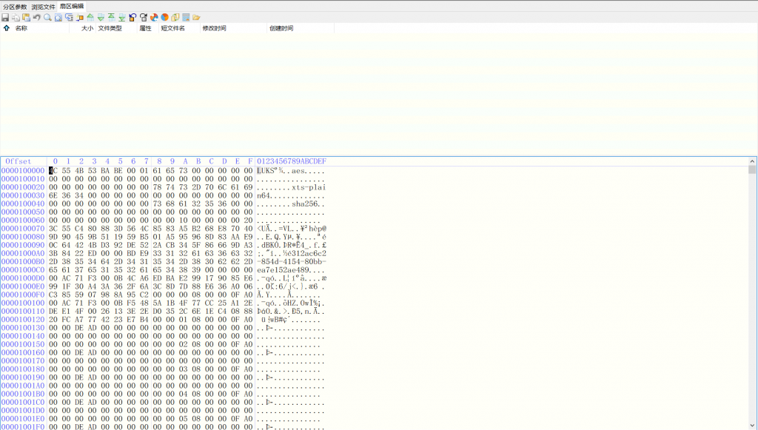Click offset row 0000100100
This screenshot has width=758, height=430.
[23, 303]
